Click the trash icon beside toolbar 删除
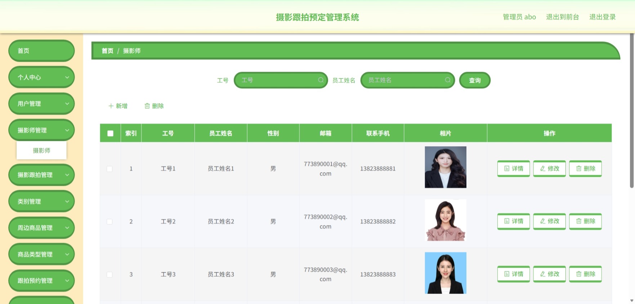Viewport: 635px width, 304px height. [147, 106]
